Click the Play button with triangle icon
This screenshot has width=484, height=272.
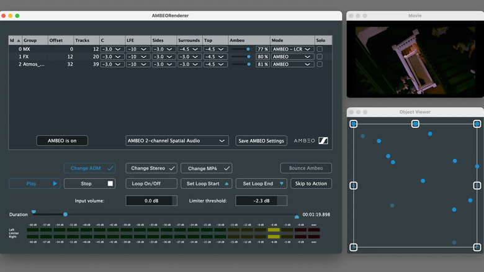35,184
